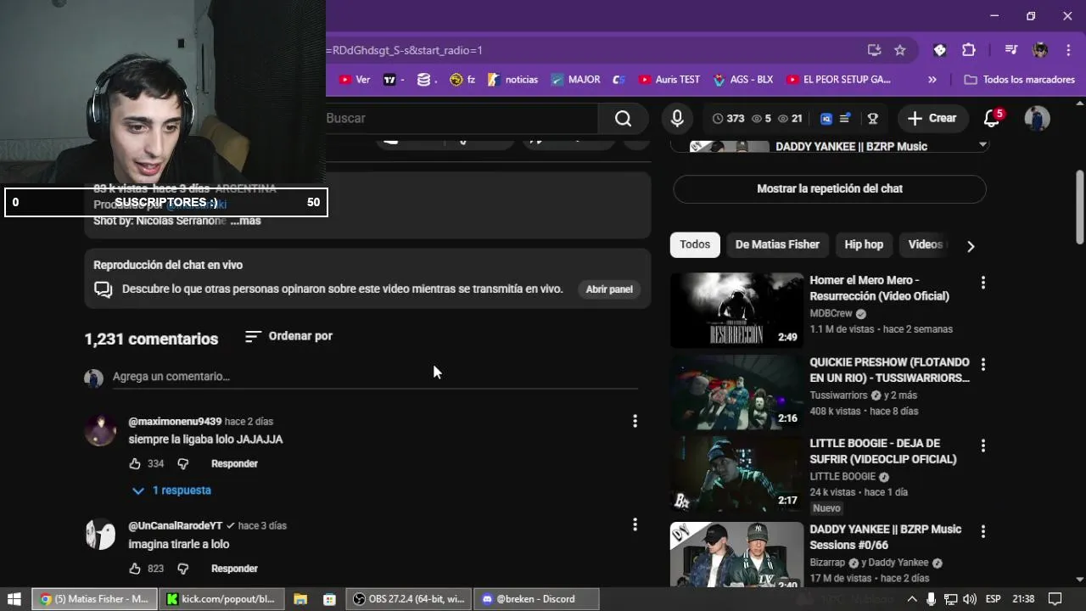1086x611 pixels.
Task: Click the YouTube 'Buscar' search field
Action: (462, 118)
